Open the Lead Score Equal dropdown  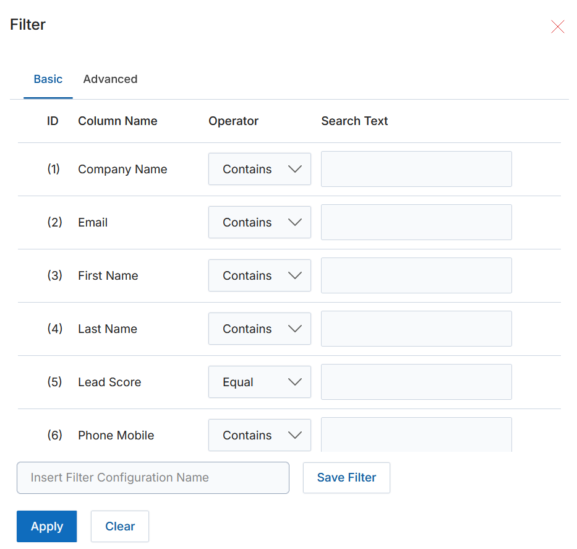[x=259, y=382]
